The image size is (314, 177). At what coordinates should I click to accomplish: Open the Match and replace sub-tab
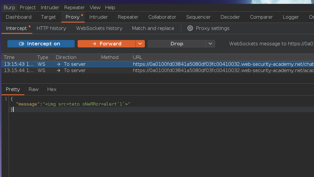click(x=153, y=28)
